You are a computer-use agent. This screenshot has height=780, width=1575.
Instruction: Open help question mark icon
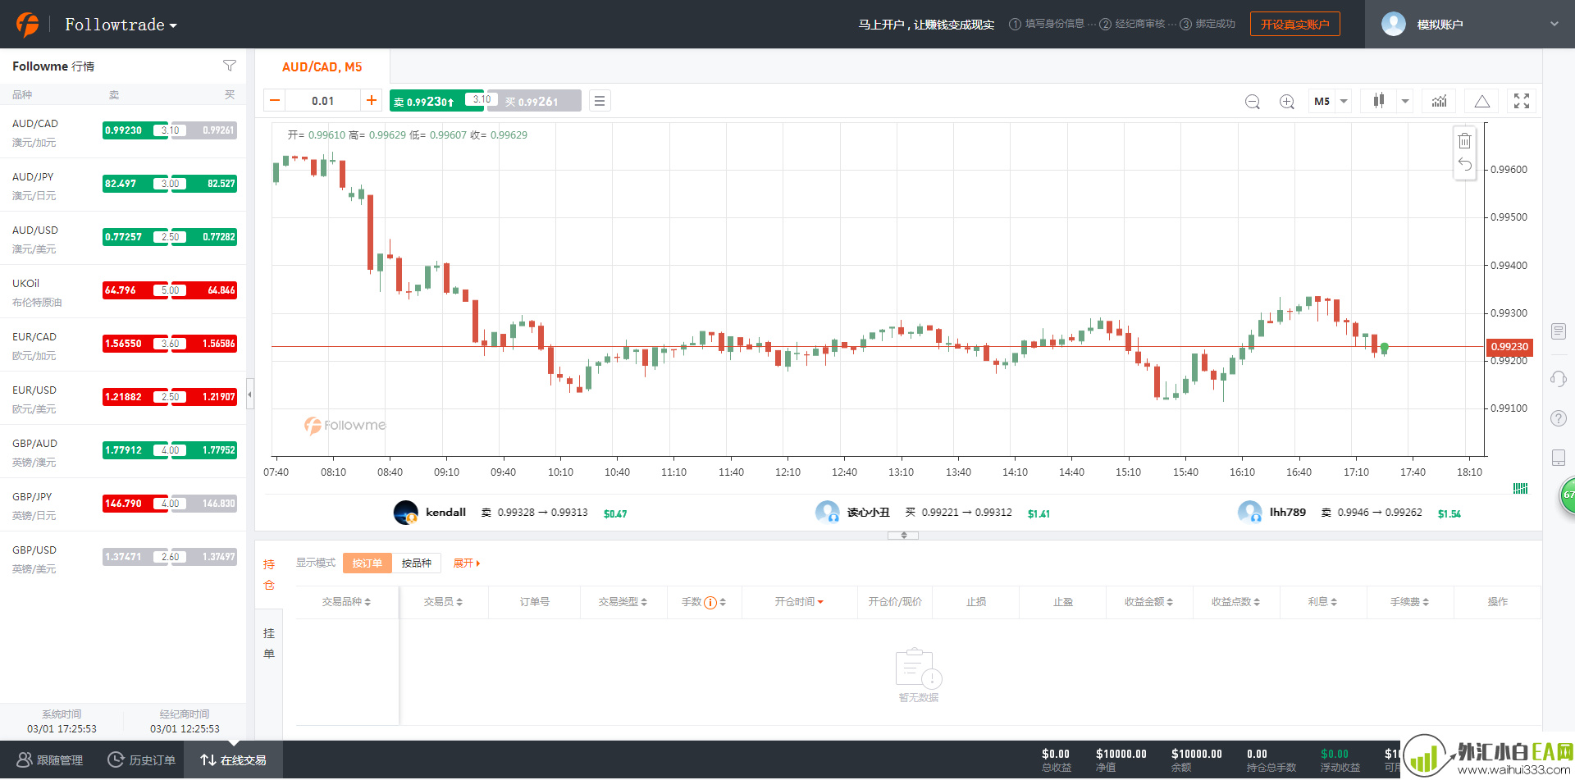click(x=1559, y=418)
